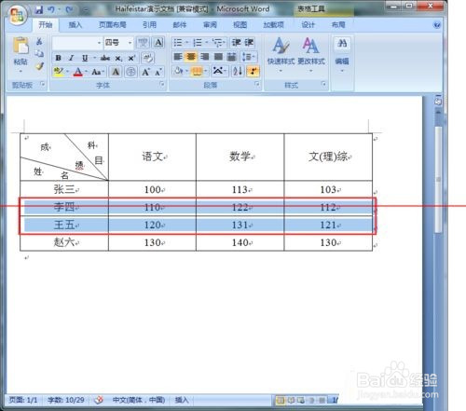The width and height of the screenshot is (466, 411).
Task: Toggle Italic formatting
Action: (72, 58)
